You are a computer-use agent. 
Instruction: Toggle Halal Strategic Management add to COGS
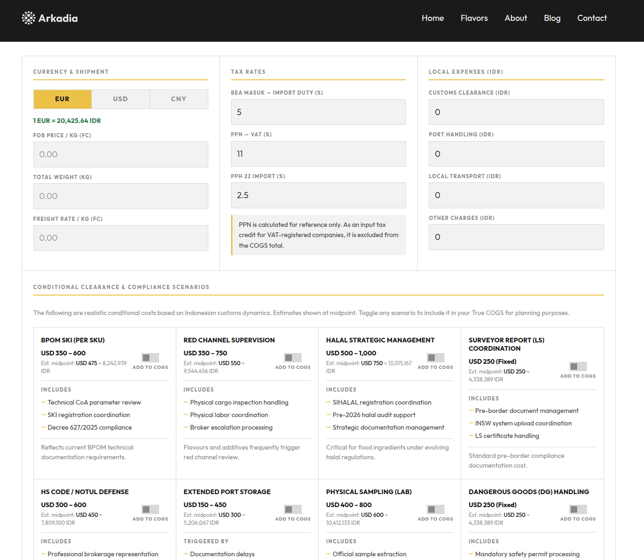[435, 358]
